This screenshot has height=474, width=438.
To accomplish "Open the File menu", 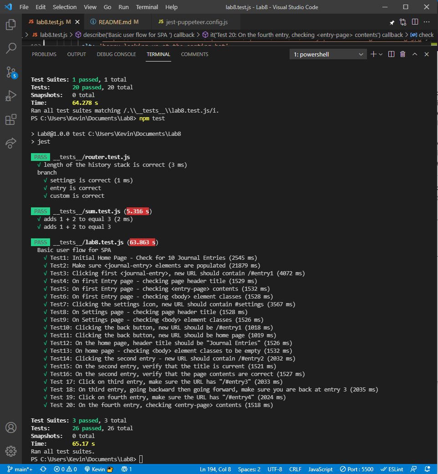I will (24, 7).
